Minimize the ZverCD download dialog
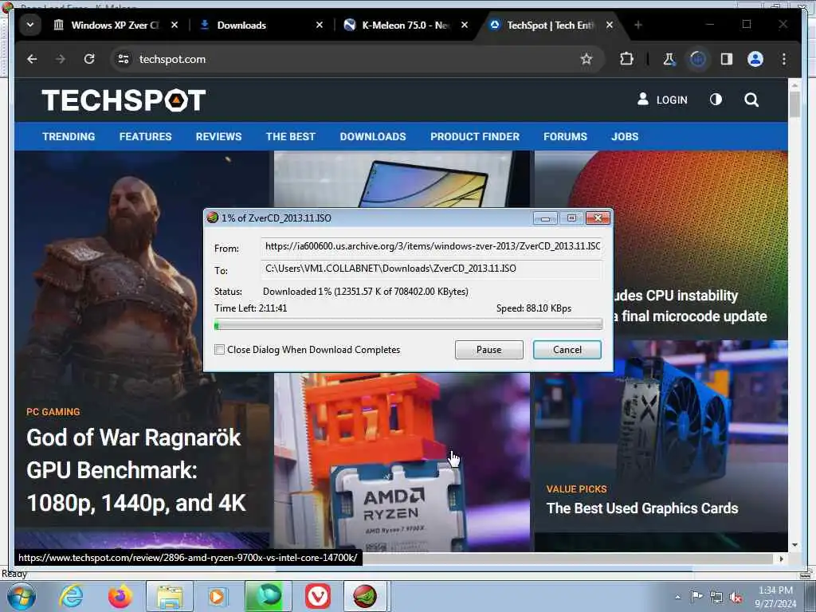This screenshot has width=816, height=612. (545, 218)
